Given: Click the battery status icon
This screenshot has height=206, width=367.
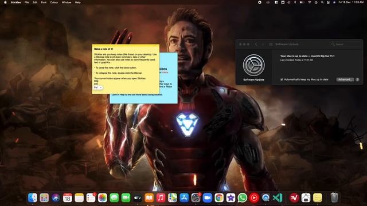Looking at the screenshot, I should (x=302, y=2).
